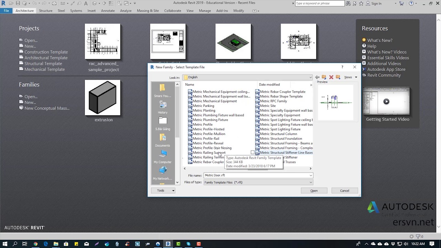Open Communication Center satellite icon
Screen dimensions: 441x248
click(x=355, y=3)
